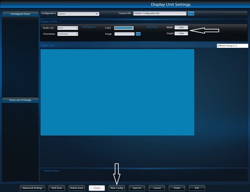The image size is (250, 192).
Task: Select the Different Group [ 1 ] entry
Action: 232,46
